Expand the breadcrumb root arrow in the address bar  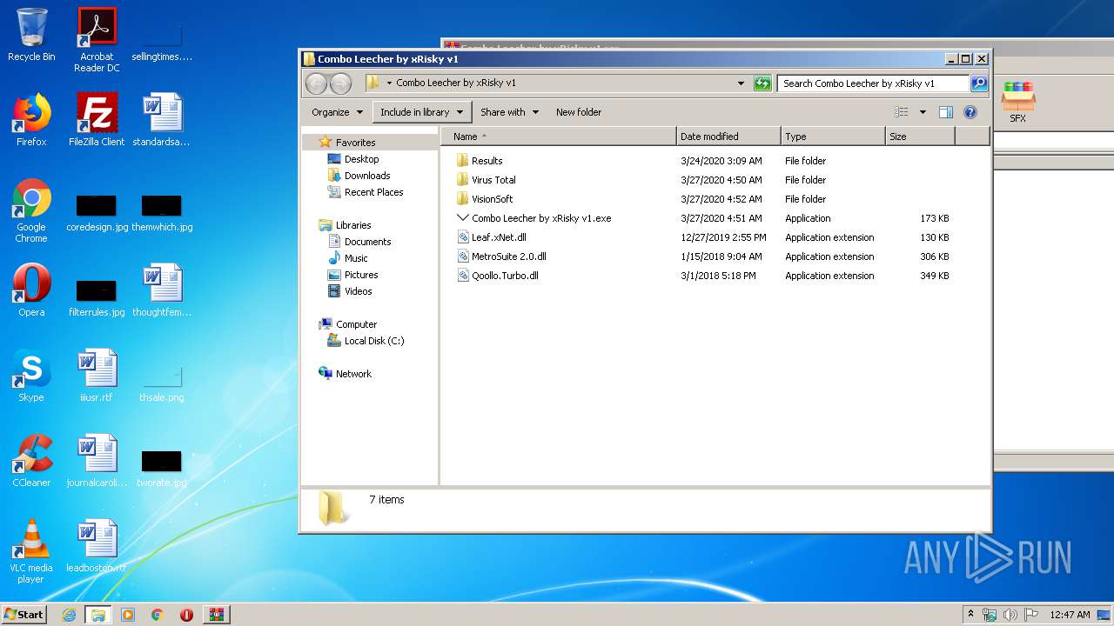click(x=389, y=83)
